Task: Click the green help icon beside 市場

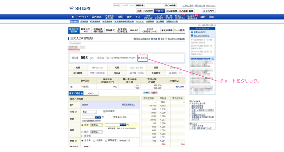Action: (76, 112)
